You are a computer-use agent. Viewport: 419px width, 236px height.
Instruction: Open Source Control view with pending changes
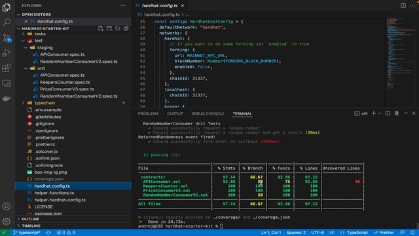(x=7, y=38)
